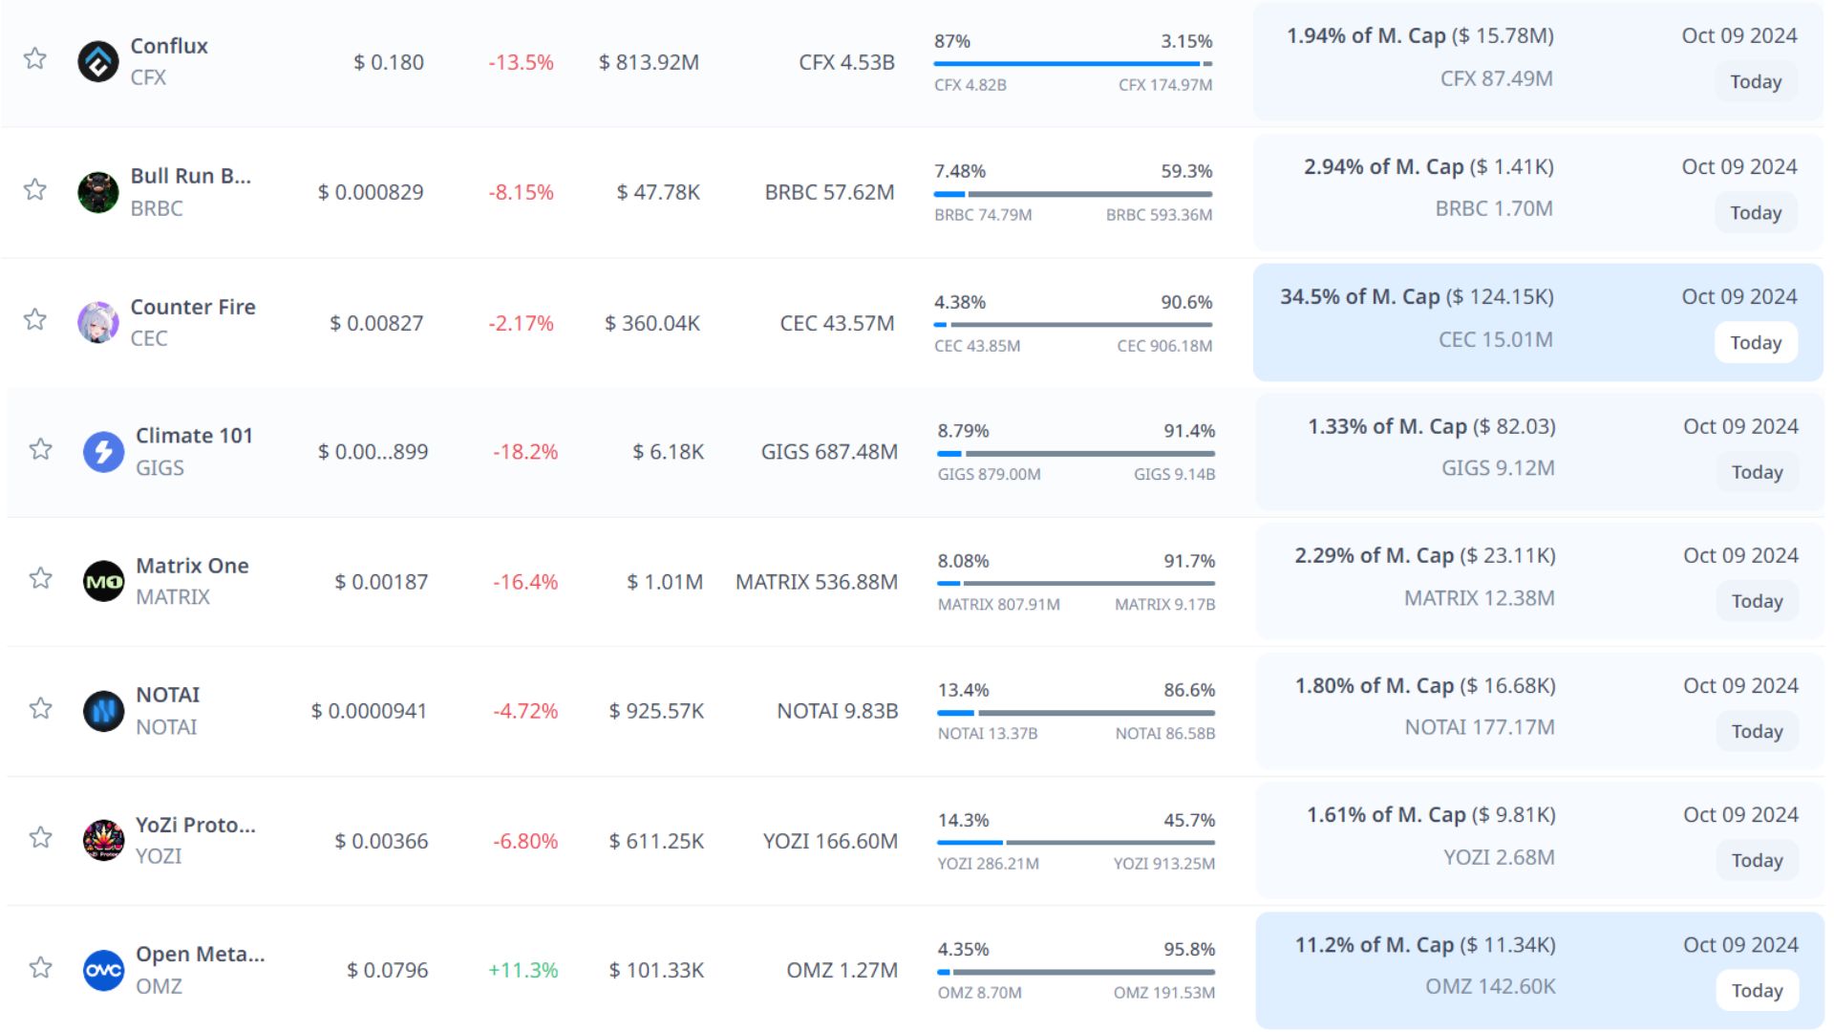This screenshot has width=1834, height=1032.
Task: Click Today button in Open Meta row
Action: pyautogui.click(x=1756, y=991)
